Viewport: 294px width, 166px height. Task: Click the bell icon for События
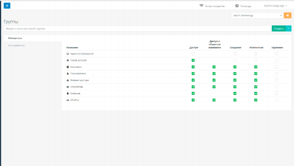coord(68,93)
